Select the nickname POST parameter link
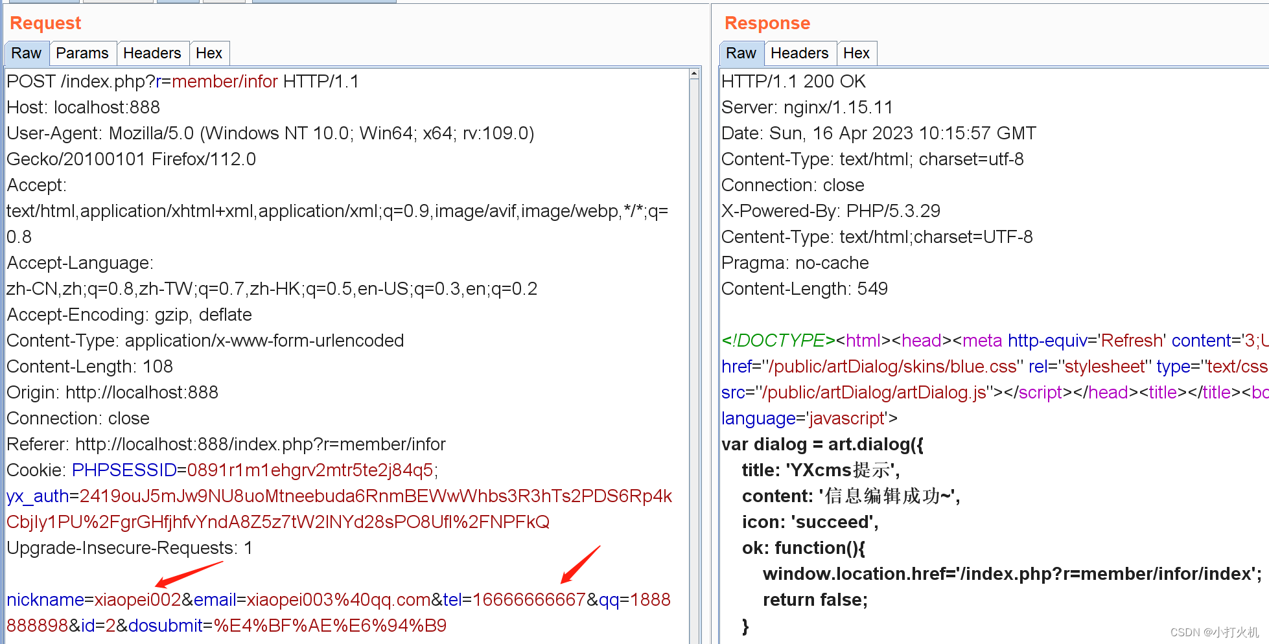Viewport: 1269px width, 644px height. coord(45,599)
